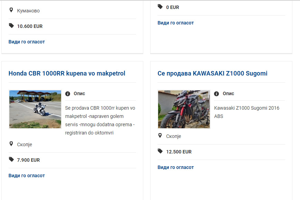Select the price text 10.600 EUR
The width and height of the screenshot is (300, 200).
(x=30, y=26)
